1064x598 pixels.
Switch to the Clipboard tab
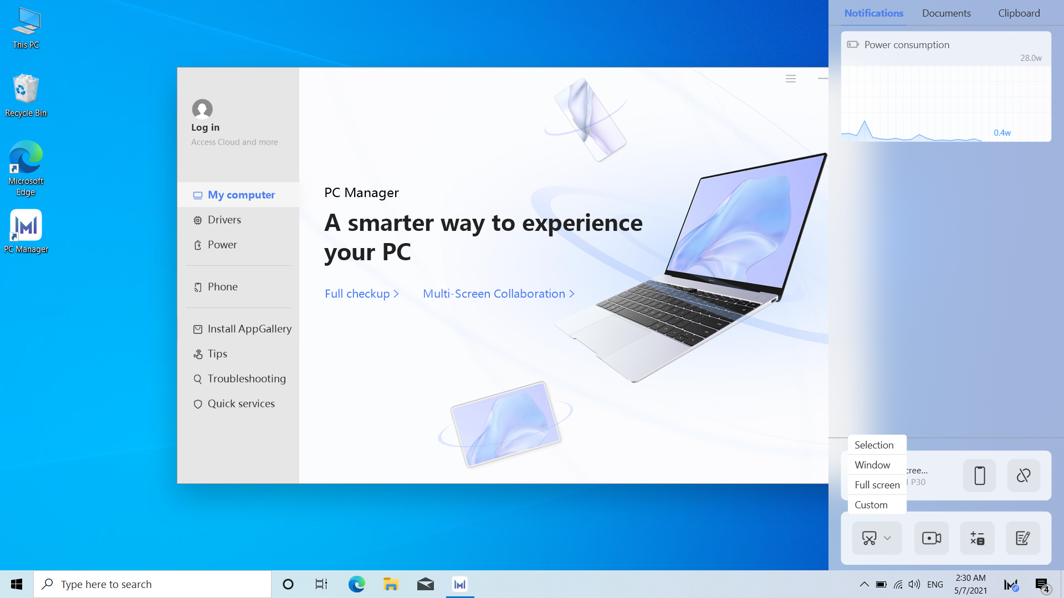click(x=1019, y=13)
